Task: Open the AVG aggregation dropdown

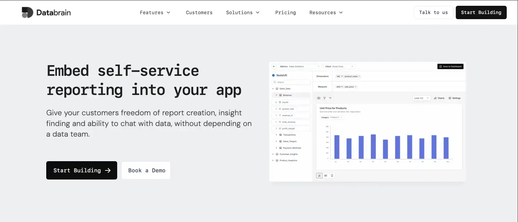Action: [340, 87]
